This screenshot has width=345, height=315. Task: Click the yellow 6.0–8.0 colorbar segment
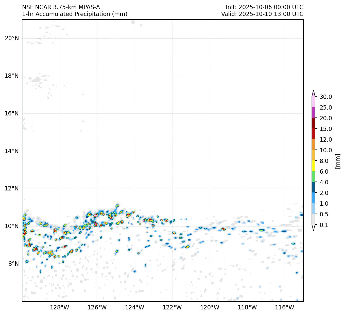coord(314,166)
